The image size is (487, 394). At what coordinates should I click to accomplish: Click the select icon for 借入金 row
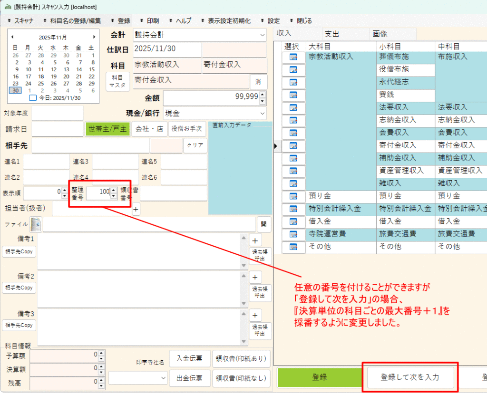coord(293,221)
